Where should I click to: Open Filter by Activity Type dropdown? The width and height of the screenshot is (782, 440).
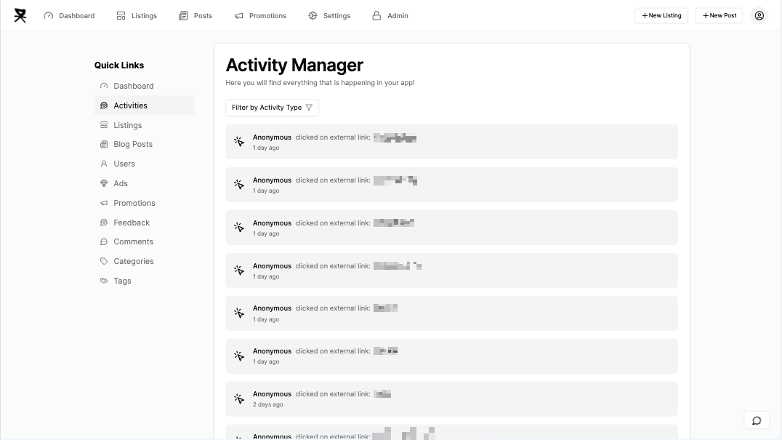coord(272,107)
